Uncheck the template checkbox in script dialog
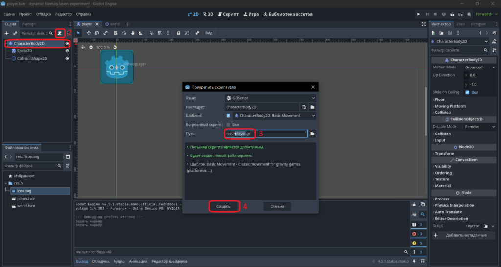Viewport: 501px width, 267px height. click(228, 116)
